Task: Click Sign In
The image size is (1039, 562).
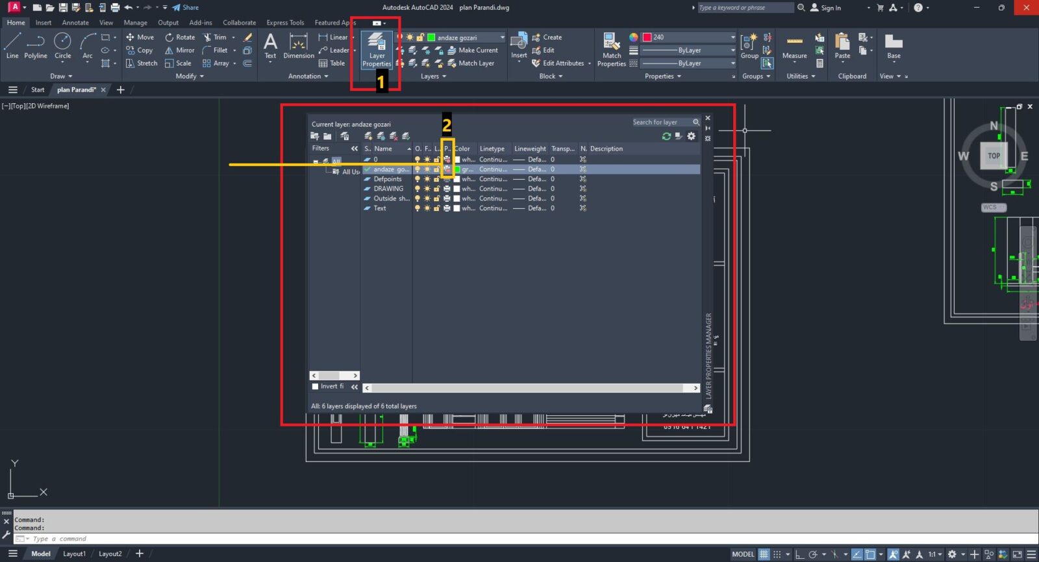Action: click(x=825, y=8)
